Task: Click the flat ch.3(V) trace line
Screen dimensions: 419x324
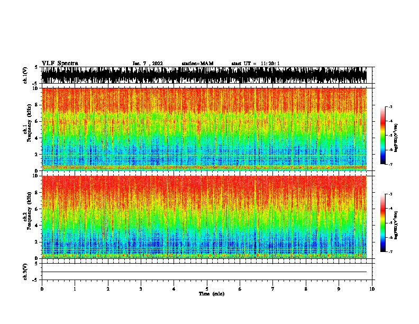Action: click(x=204, y=272)
